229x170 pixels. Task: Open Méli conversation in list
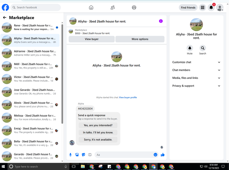(30, 66)
